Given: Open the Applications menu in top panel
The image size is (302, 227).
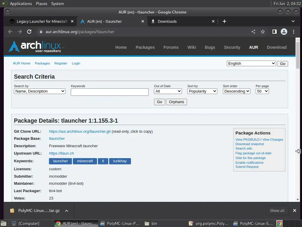Looking at the screenshot, I should click(21, 4).
